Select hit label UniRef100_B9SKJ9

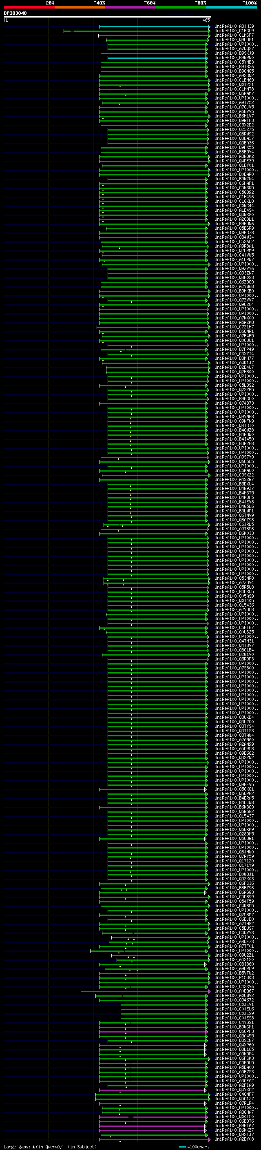click(234, 53)
